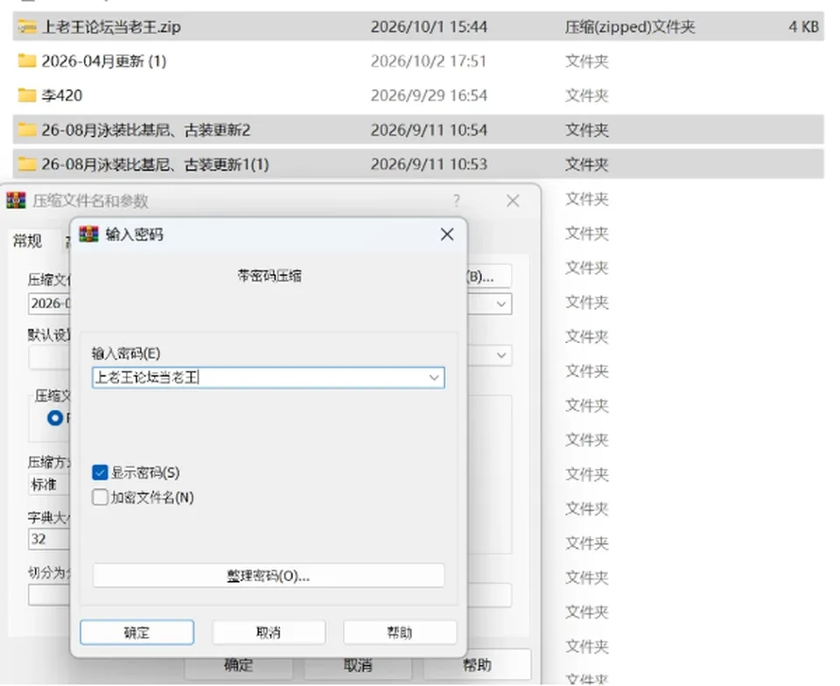Click the folder icon of 2026-04月更新 (1)

[27, 60]
